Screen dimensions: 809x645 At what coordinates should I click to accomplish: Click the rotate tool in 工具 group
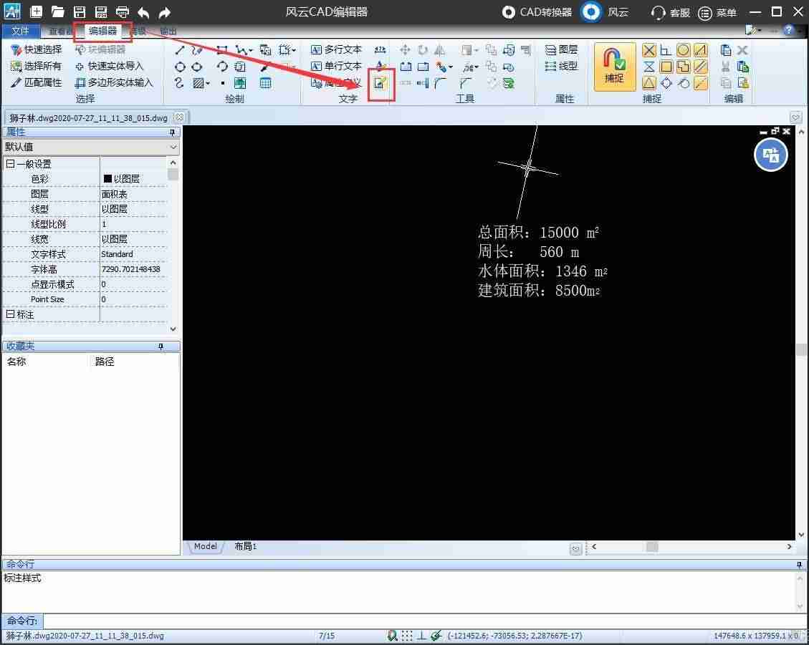tap(423, 49)
